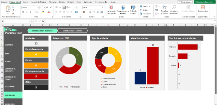Click the Cut scissors icon

13,6
